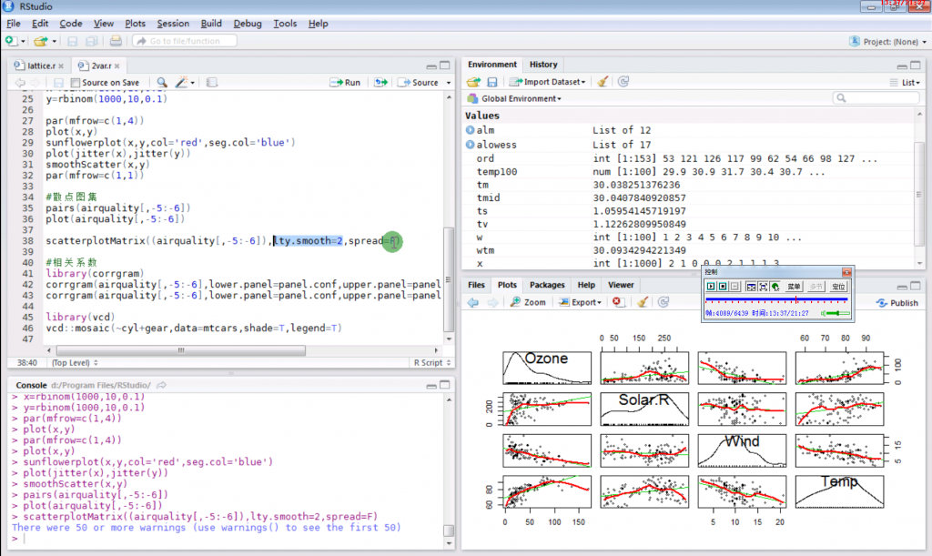The width and height of the screenshot is (932, 556).
Task: Click the Run button
Action: pos(345,83)
